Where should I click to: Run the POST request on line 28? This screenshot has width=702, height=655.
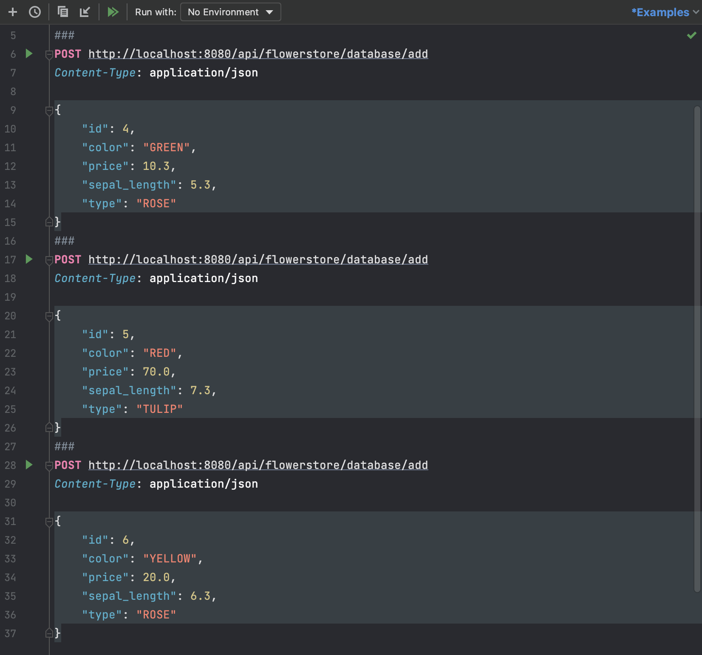[x=29, y=465]
